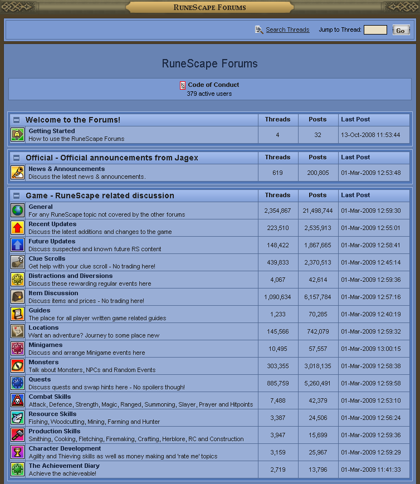Open the Future Updates forum
This screenshot has width=420, height=484.
52,241
